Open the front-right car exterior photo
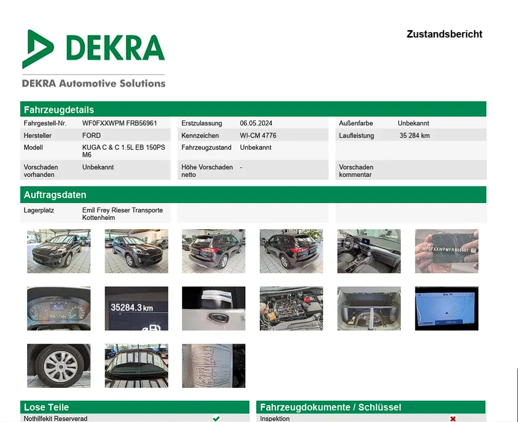Screen dimensions: 518x422 [x=136, y=251]
